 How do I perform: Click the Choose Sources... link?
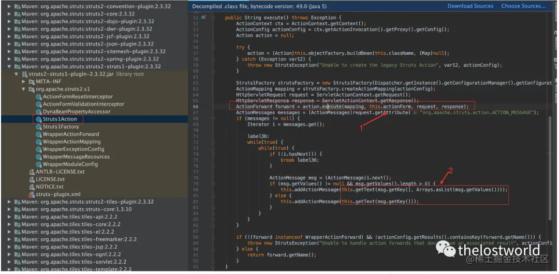[x=523, y=6]
